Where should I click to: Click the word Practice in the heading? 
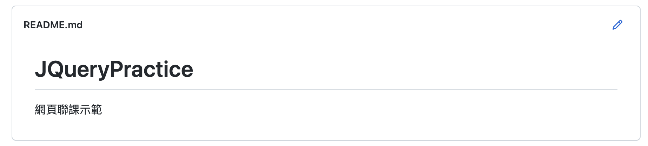pos(152,69)
